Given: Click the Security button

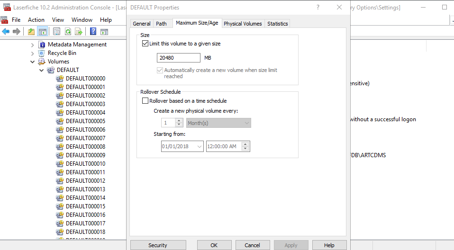Looking at the screenshot, I should coord(158,245).
